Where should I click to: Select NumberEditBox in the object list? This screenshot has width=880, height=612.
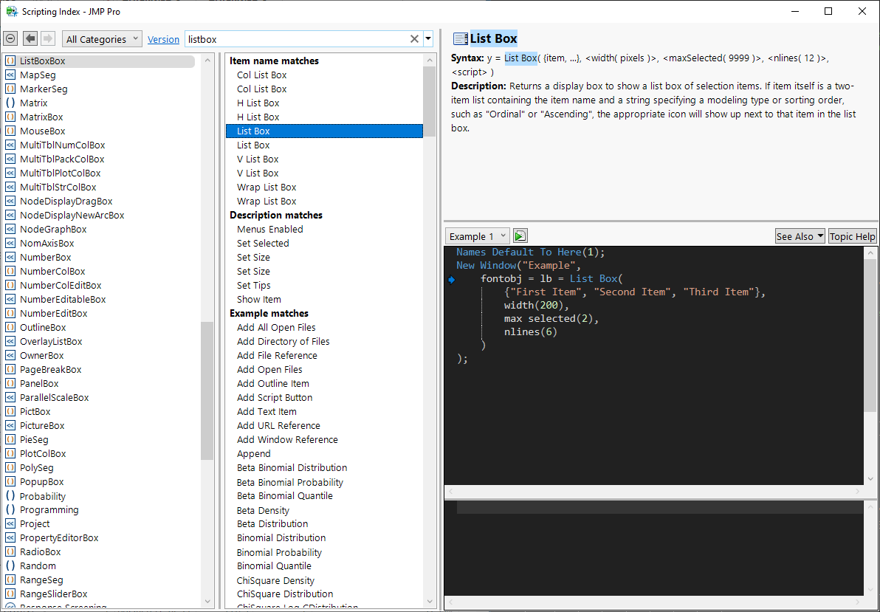pyautogui.click(x=54, y=313)
